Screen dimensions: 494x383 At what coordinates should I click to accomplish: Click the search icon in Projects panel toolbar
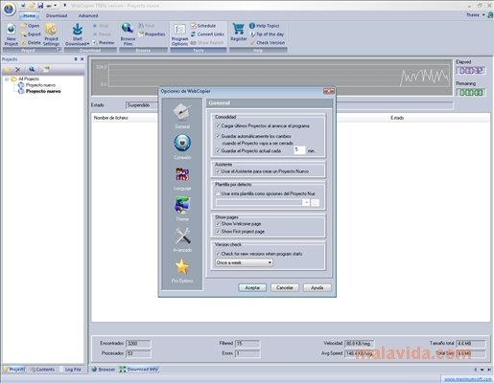click(x=32, y=69)
